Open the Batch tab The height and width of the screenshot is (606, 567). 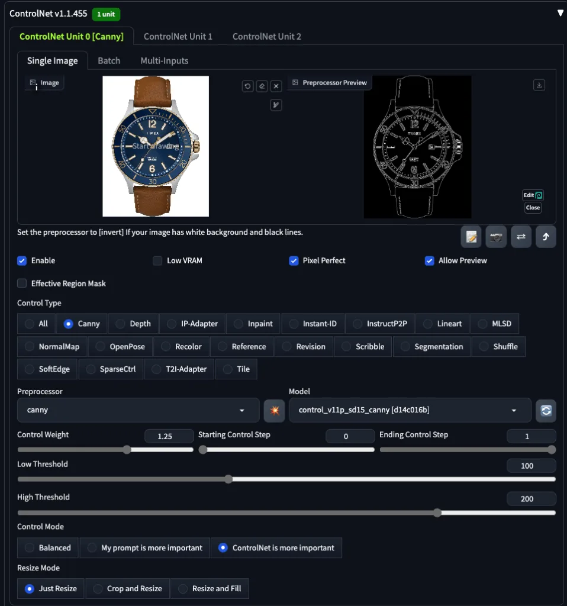click(109, 60)
